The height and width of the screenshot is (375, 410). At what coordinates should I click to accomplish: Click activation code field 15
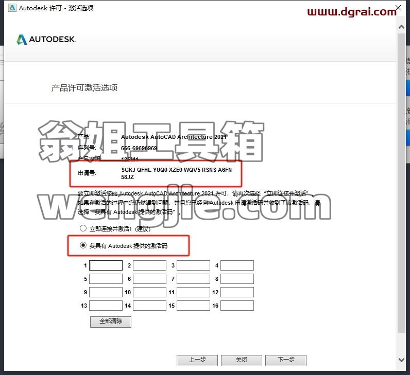194,306
